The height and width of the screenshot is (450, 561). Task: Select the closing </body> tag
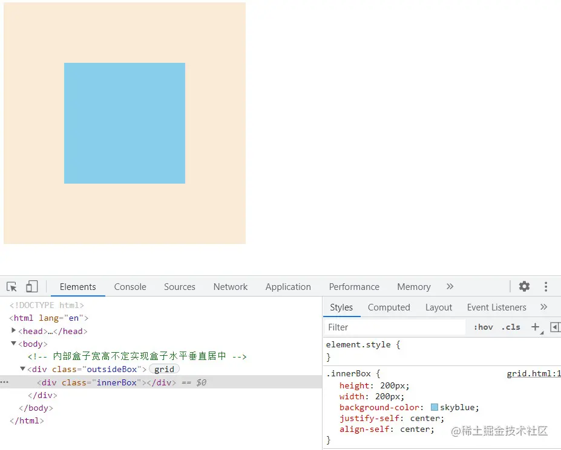(x=36, y=408)
